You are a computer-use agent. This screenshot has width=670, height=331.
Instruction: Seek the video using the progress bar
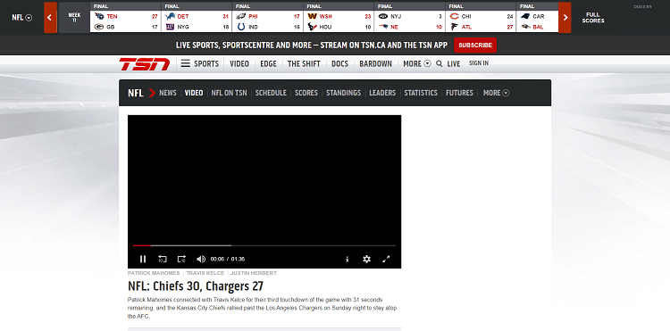pos(264,245)
